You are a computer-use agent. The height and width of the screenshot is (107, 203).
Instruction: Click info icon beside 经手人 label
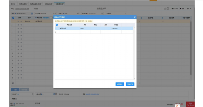point(64,13)
